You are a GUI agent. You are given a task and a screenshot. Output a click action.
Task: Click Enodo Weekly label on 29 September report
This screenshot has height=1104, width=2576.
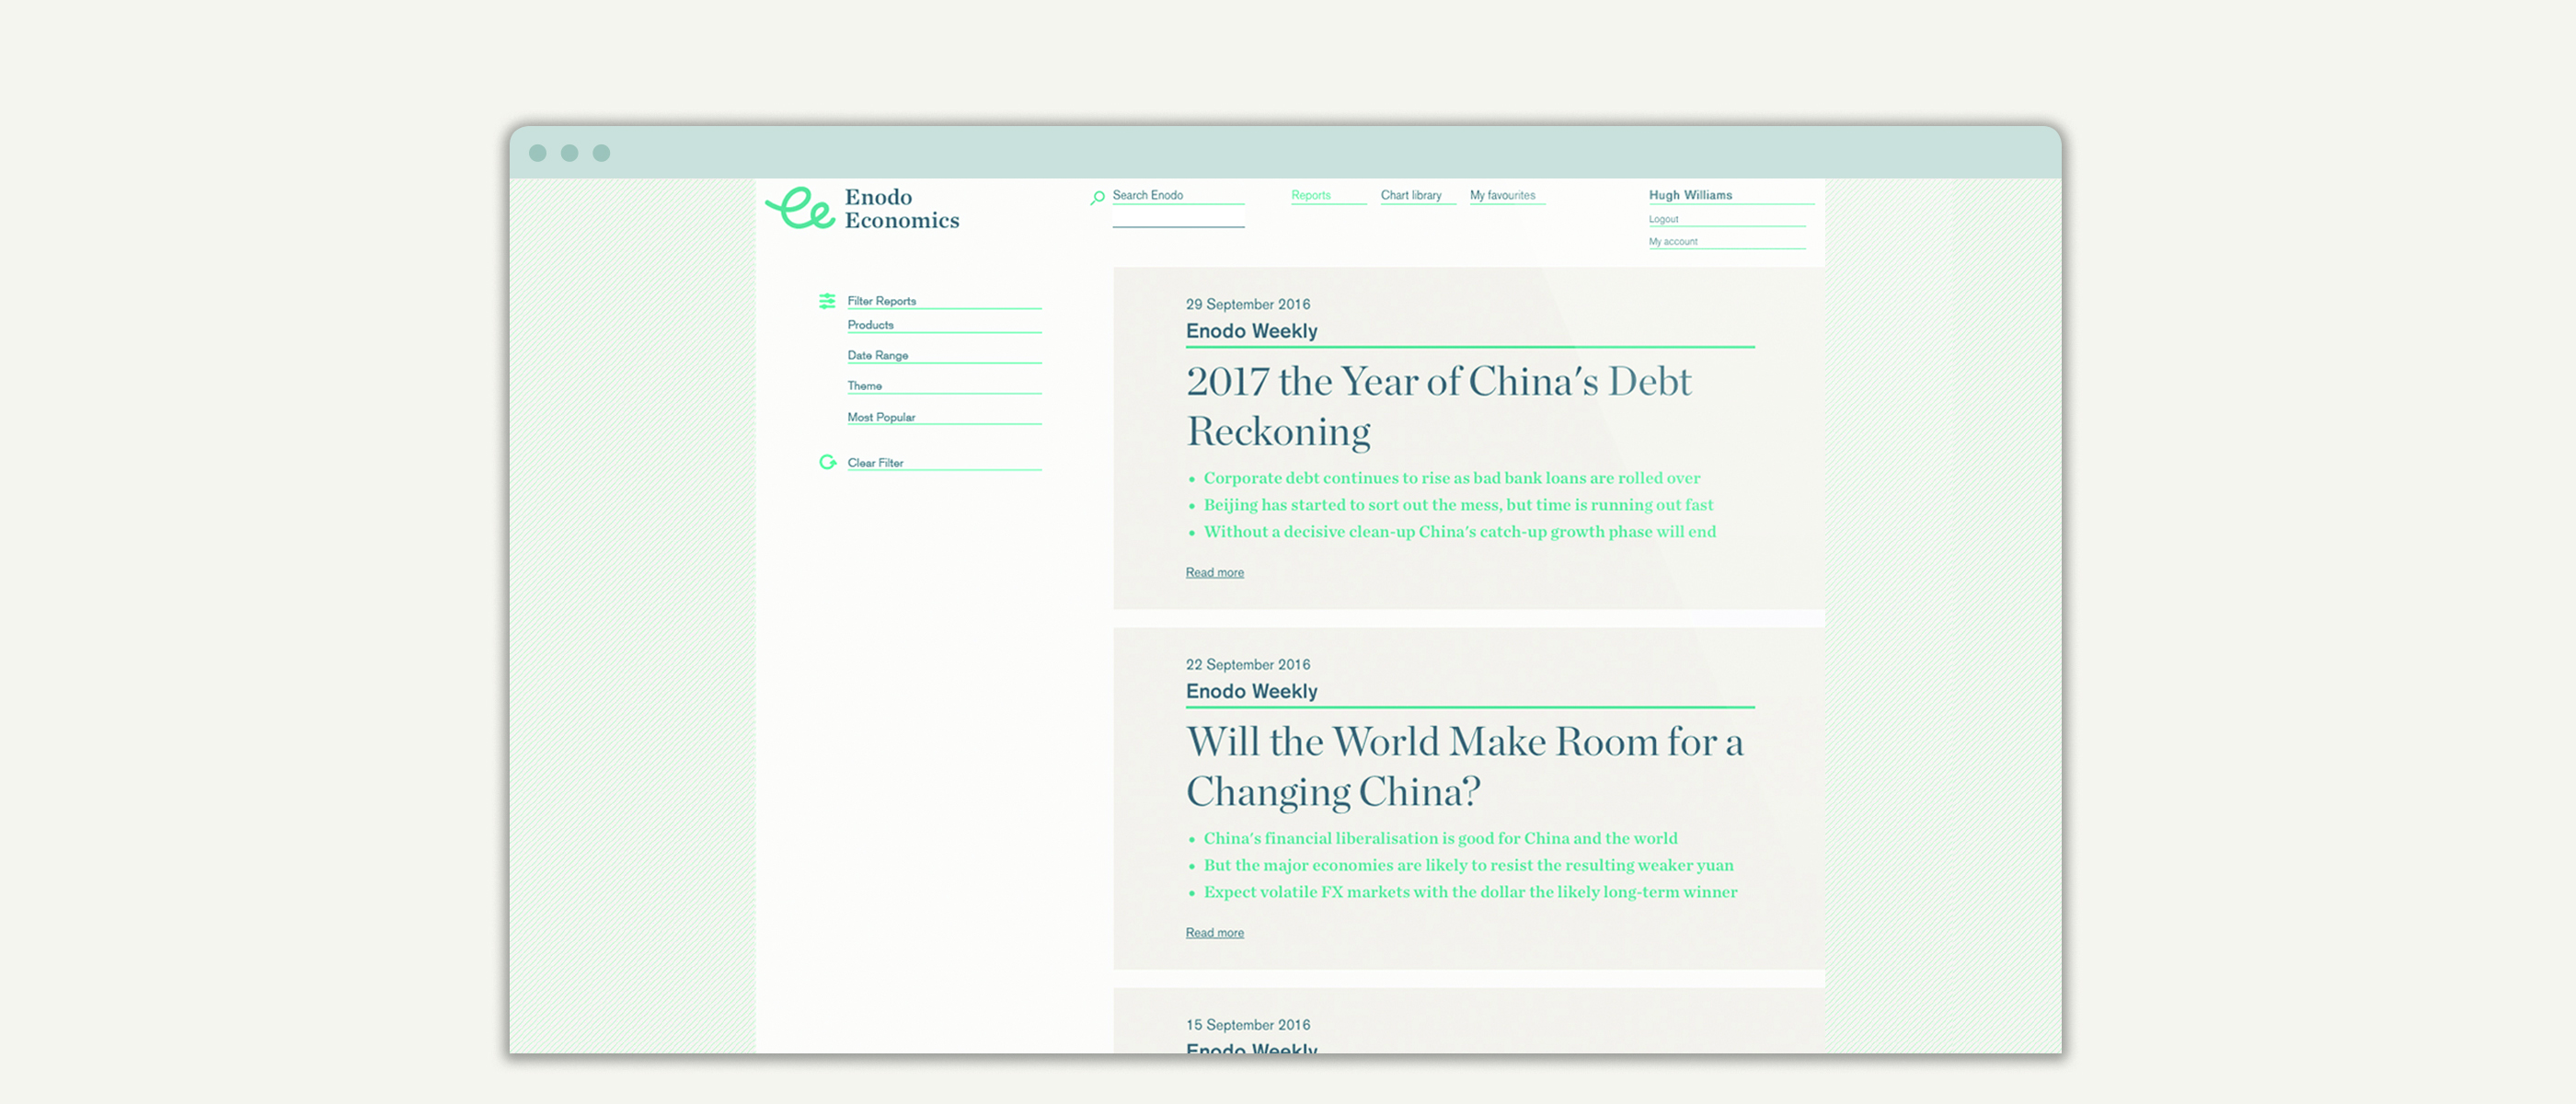(x=1251, y=331)
